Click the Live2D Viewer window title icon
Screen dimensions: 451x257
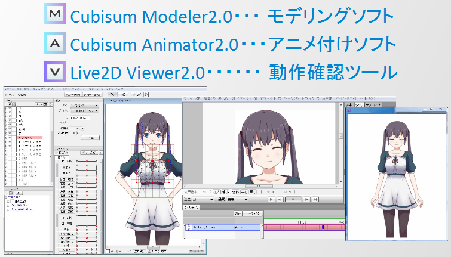(349, 110)
